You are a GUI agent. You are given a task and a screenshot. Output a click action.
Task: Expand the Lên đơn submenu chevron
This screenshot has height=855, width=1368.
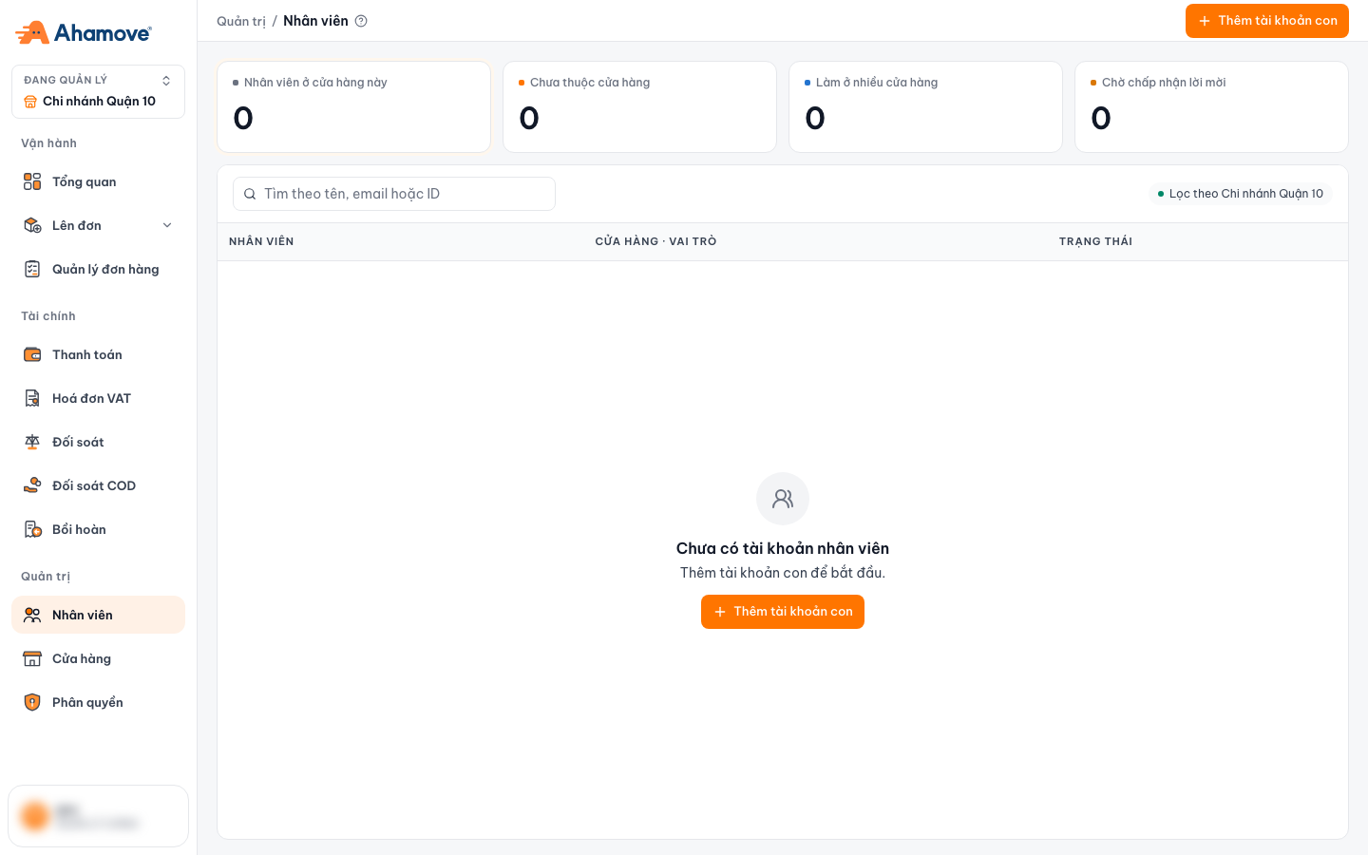click(167, 225)
